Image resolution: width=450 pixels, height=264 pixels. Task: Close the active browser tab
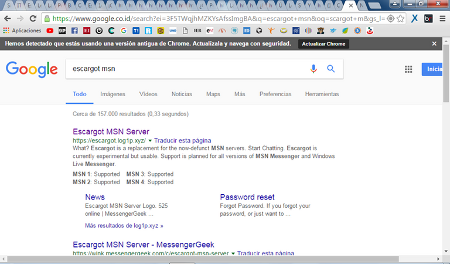(351, 5)
